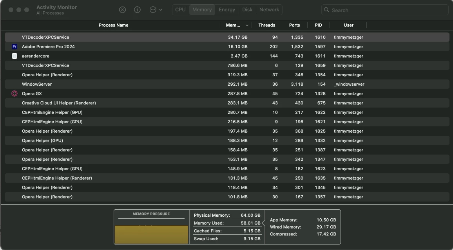The height and width of the screenshot is (250, 453).
Task: Click the stop process X icon
Action: tap(123, 10)
